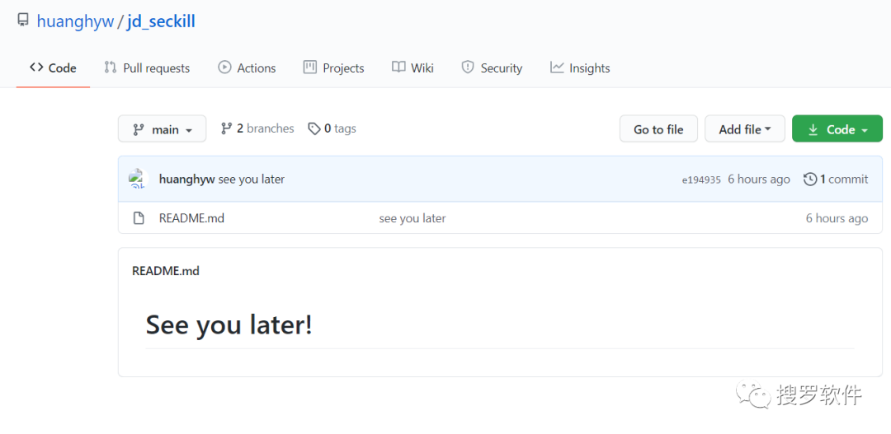Expand the main branch dropdown
The height and width of the screenshot is (434, 891).
[162, 128]
